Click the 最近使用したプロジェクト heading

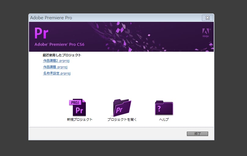(62, 55)
